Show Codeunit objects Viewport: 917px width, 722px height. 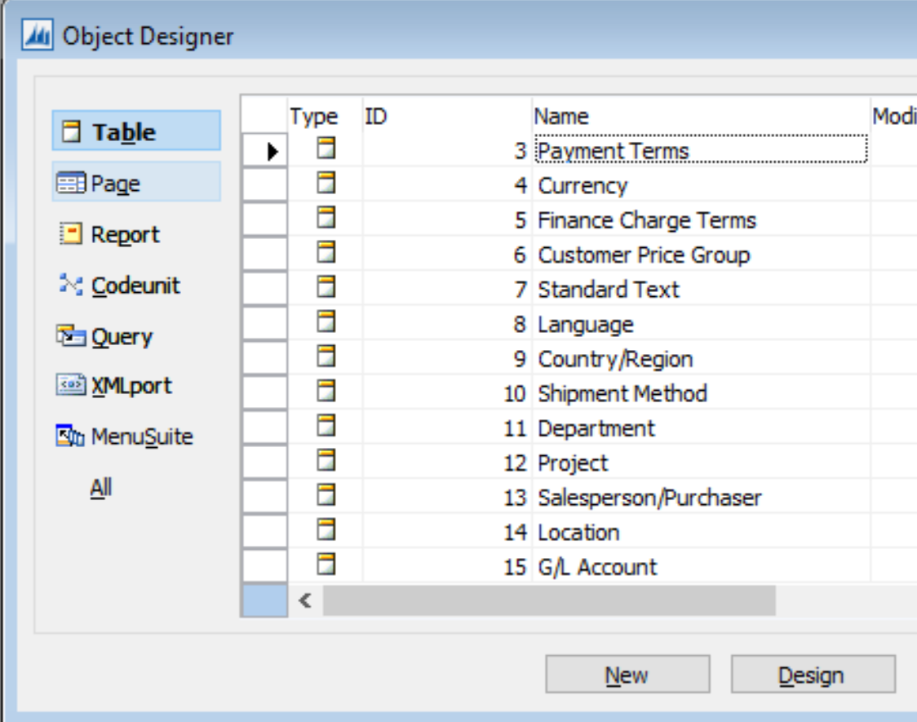[x=135, y=286]
